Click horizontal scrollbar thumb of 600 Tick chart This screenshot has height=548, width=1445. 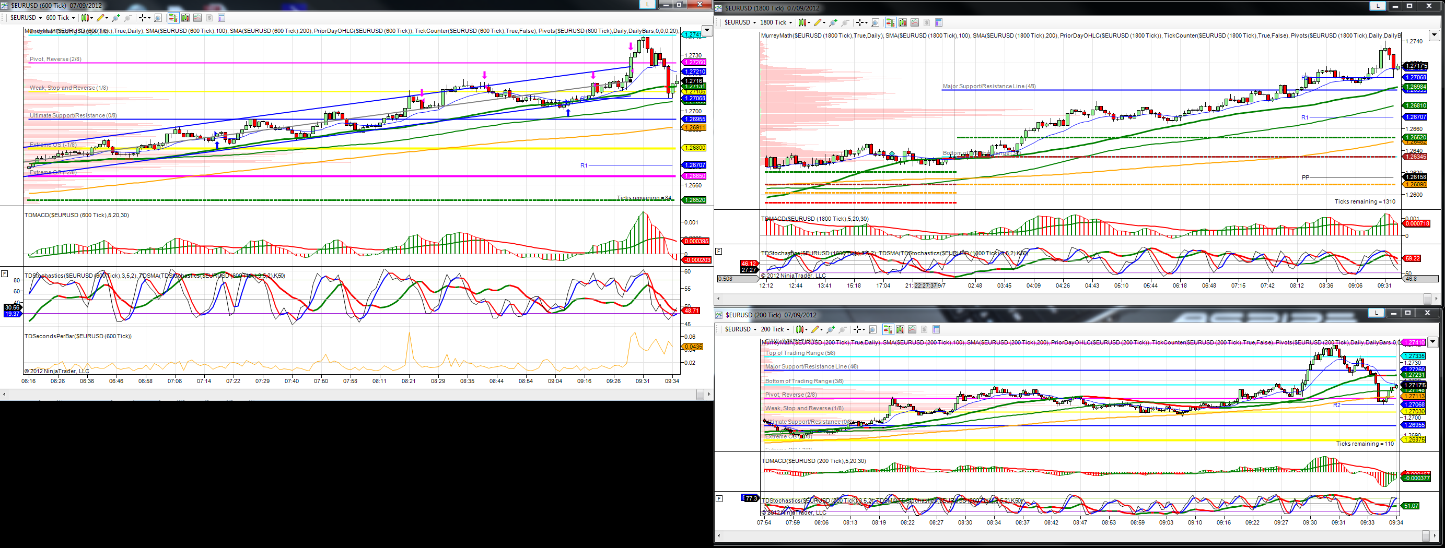coord(700,395)
